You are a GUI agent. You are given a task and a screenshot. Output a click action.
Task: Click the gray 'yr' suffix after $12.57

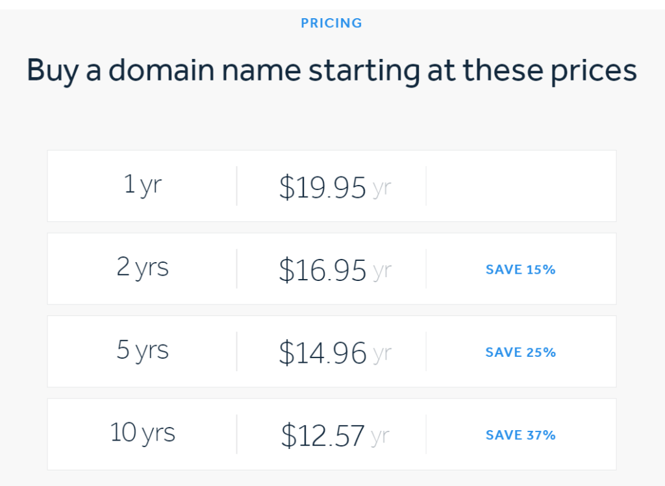[x=380, y=437]
